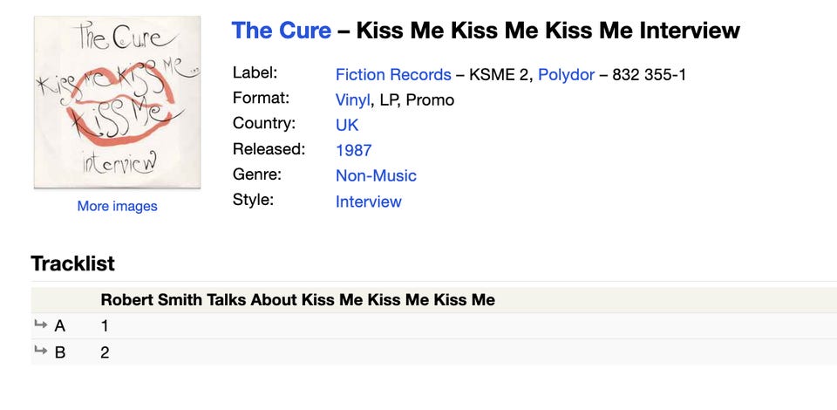
Task: Click the UK country link
Action: [347, 125]
